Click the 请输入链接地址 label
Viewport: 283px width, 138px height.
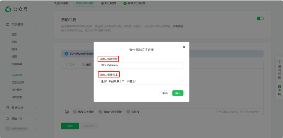tap(109, 59)
